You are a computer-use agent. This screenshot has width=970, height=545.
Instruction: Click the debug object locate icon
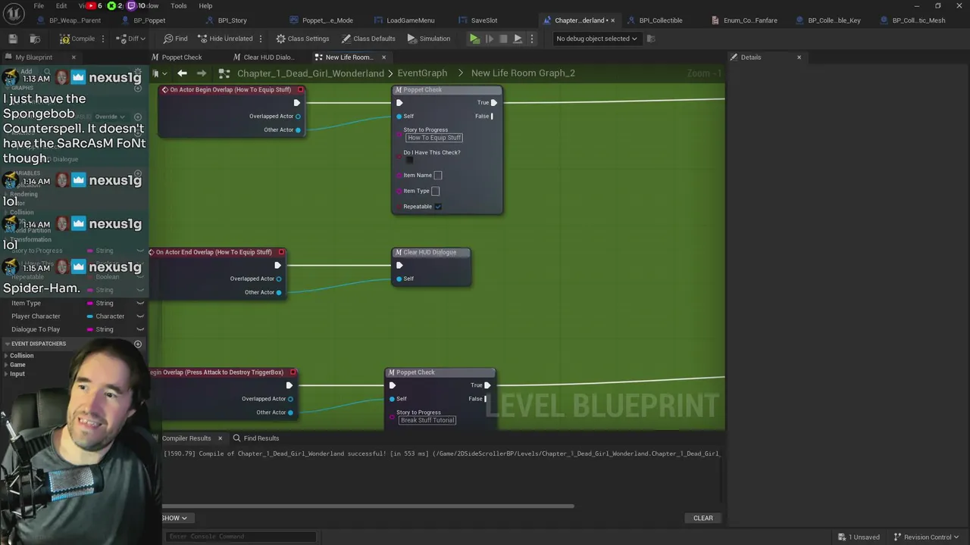pos(650,39)
